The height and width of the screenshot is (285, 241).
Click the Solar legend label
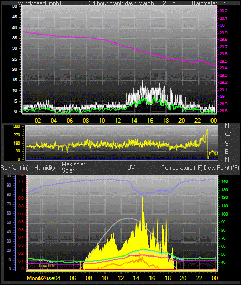point(68,170)
